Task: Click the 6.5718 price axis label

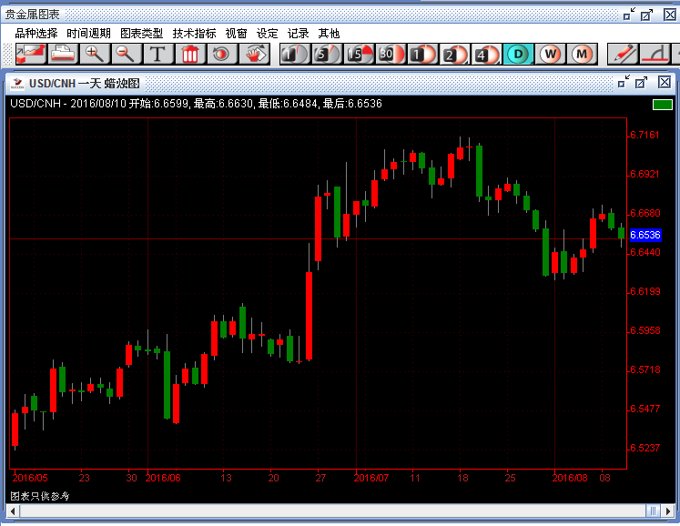Action: [x=644, y=369]
